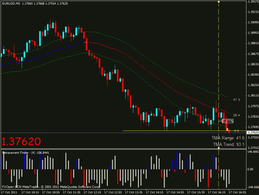
Task: Click the 0.00 indicator axis label
Action: coord(250,169)
